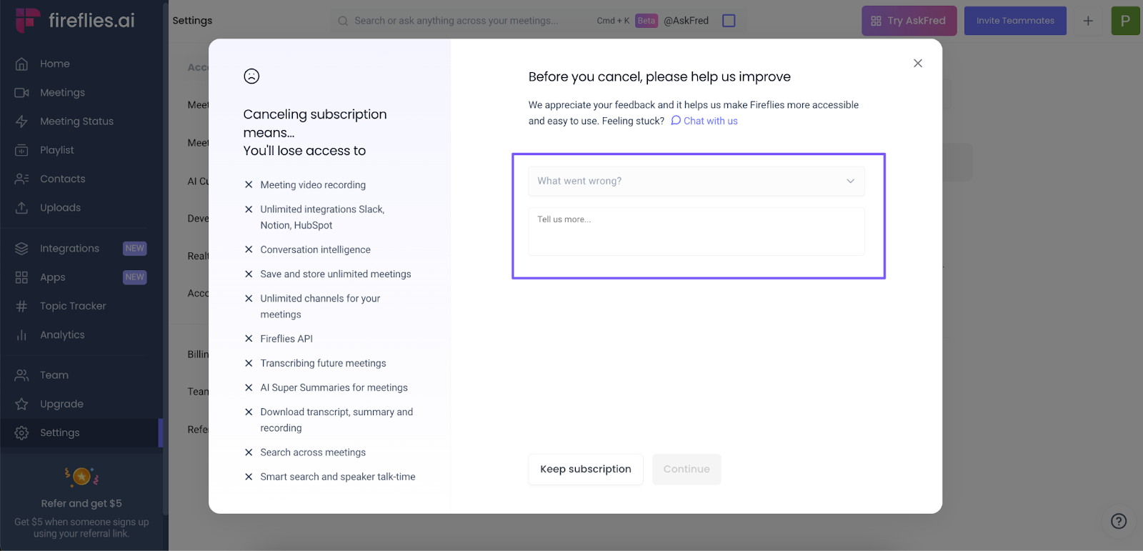
Task: Click the dropdown chevron arrow
Action: click(850, 181)
